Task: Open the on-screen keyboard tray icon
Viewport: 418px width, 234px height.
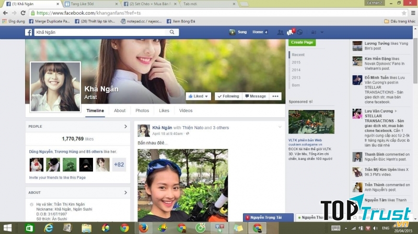Action: coord(335,228)
